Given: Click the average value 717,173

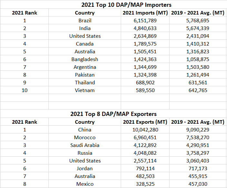Looking at the screenshot, I should click(198, 168).
